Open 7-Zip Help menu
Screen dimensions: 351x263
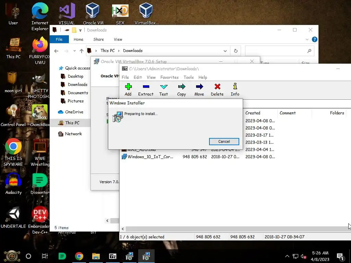point(203,77)
